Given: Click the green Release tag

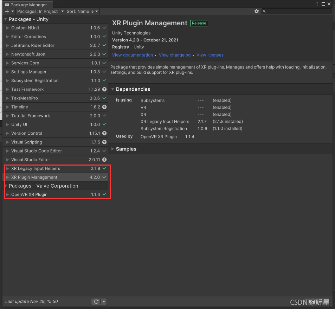Looking at the screenshot, I should [x=199, y=23].
